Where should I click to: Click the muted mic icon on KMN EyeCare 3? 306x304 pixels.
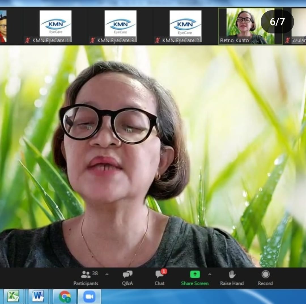point(92,40)
